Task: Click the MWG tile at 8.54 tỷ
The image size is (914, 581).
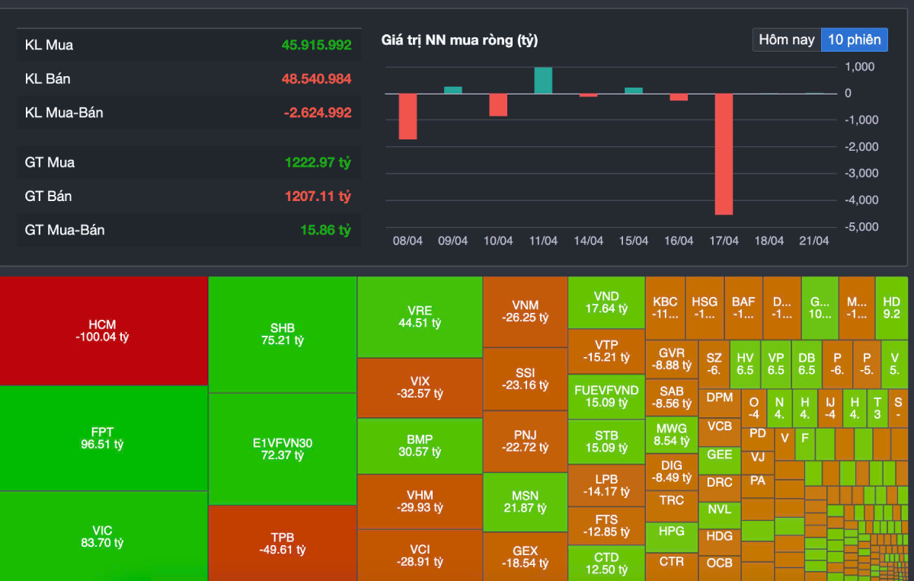Action: pyautogui.click(x=671, y=434)
